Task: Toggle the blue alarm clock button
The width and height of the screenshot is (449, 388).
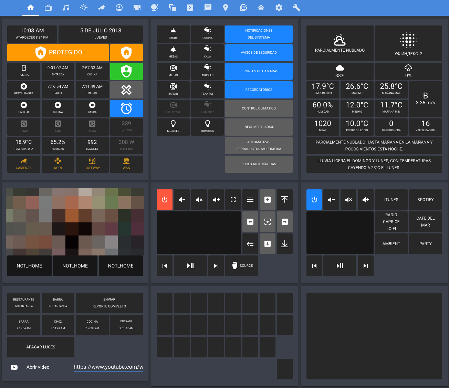Action: pyautogui.click(x=126, y=108)
